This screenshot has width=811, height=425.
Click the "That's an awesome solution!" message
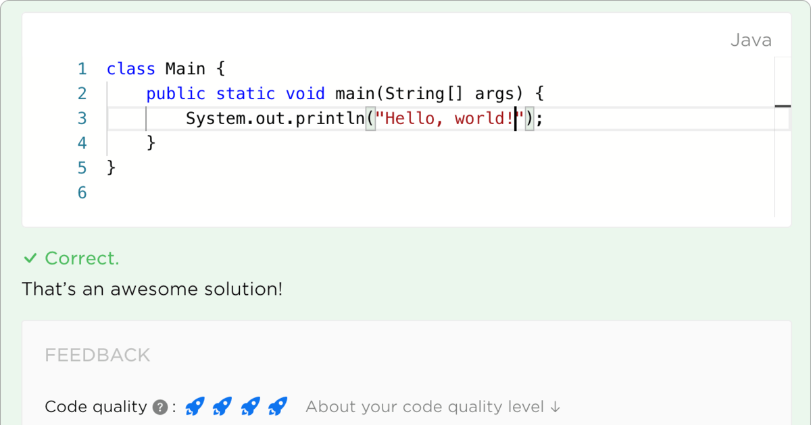coord(153,289)
